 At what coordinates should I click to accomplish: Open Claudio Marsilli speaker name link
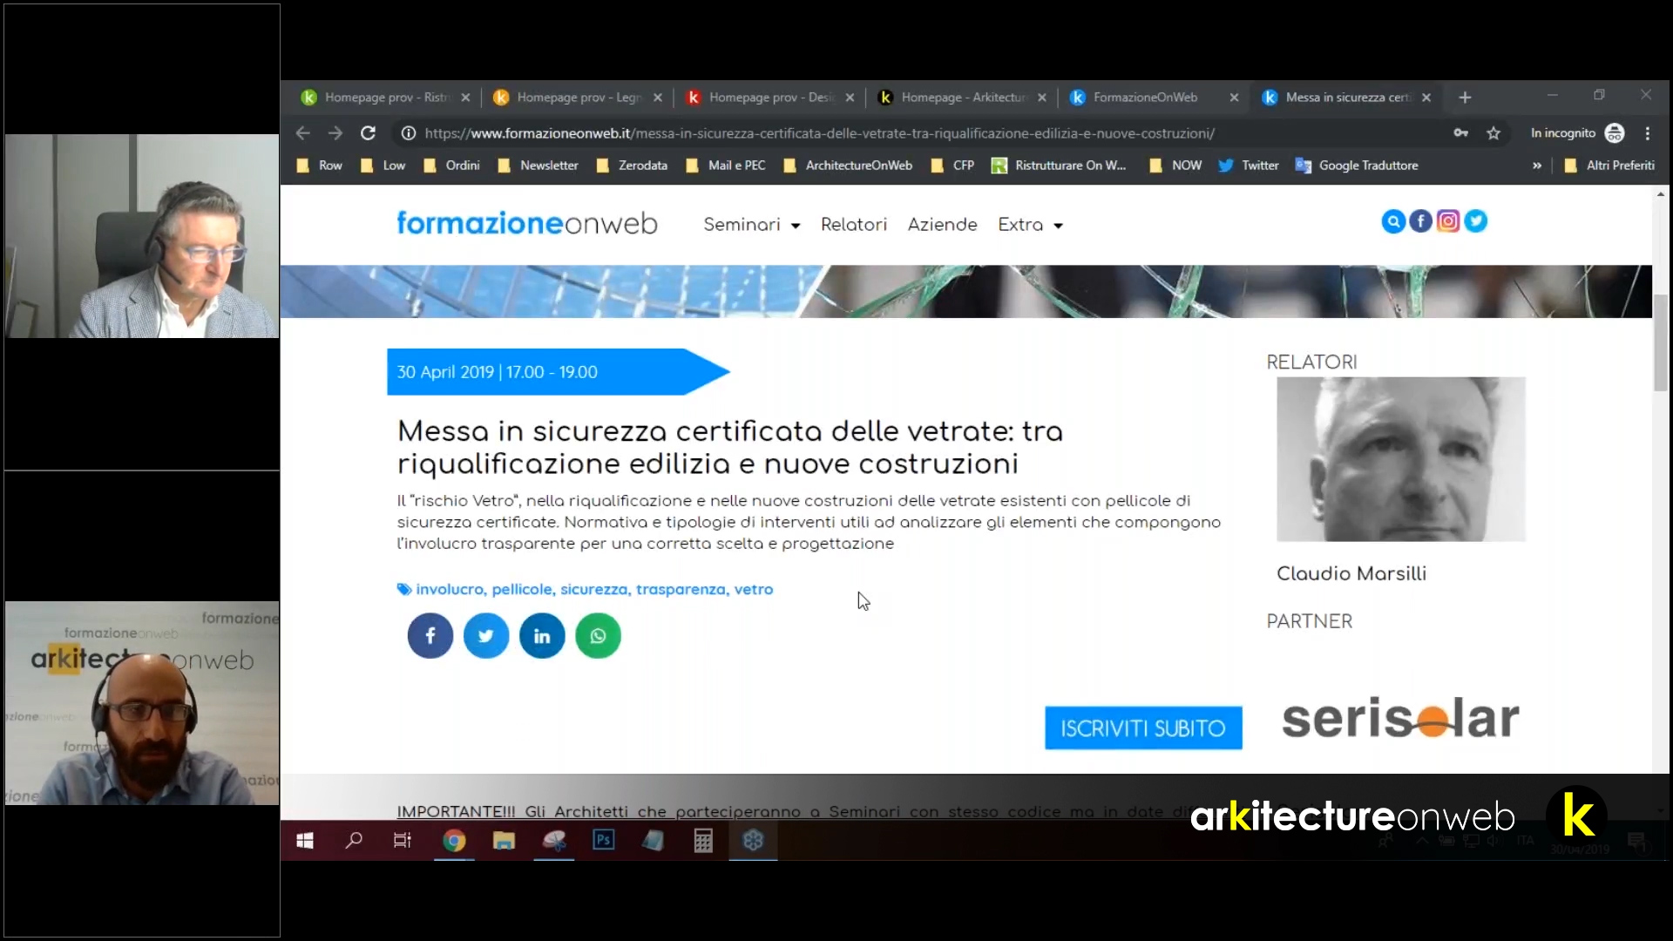[x=1351, y=573]
